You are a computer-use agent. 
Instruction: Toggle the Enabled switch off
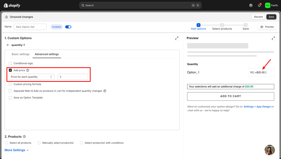point(68,27)
